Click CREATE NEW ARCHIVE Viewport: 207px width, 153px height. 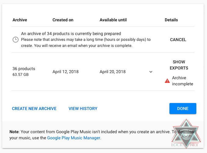click(34, 109)
